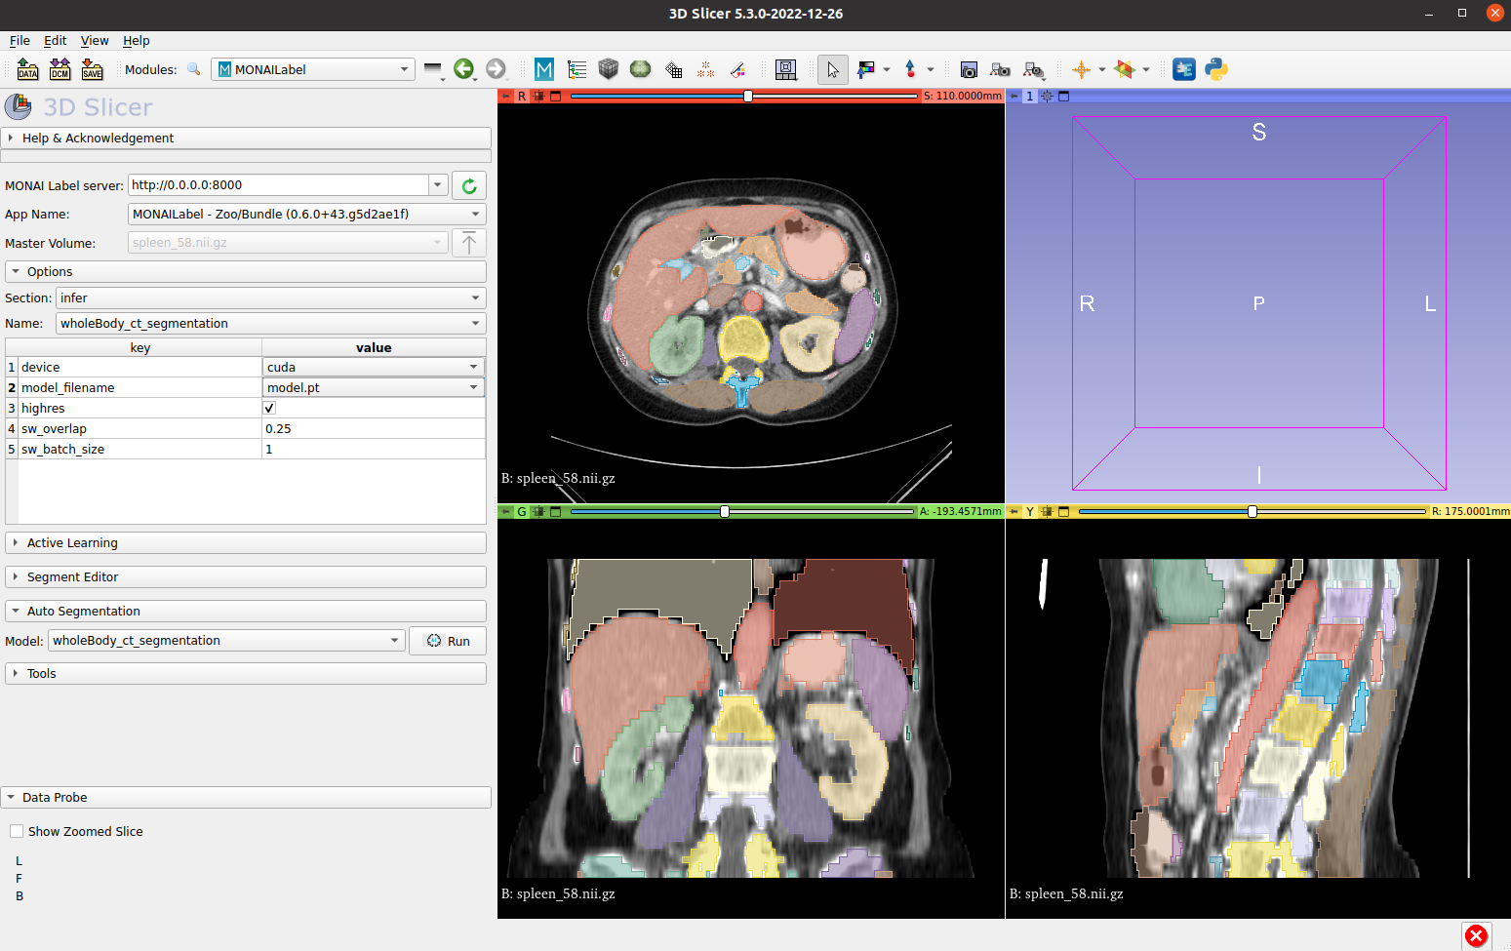Open the Python console icon
The image size is (1511, 951).
pos(1216,69)
